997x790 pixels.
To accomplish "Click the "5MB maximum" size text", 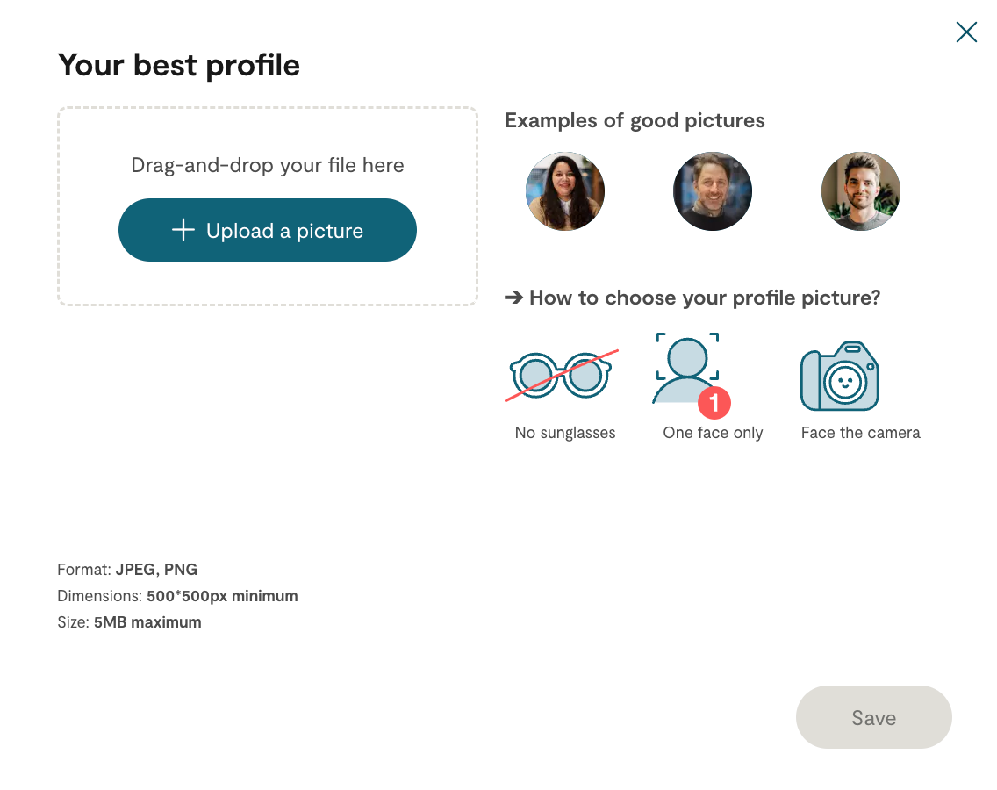I will tap(147, 622).
